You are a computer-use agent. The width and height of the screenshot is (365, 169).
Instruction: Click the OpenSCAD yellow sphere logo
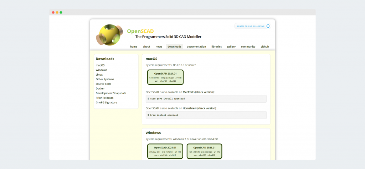(109, 35)
